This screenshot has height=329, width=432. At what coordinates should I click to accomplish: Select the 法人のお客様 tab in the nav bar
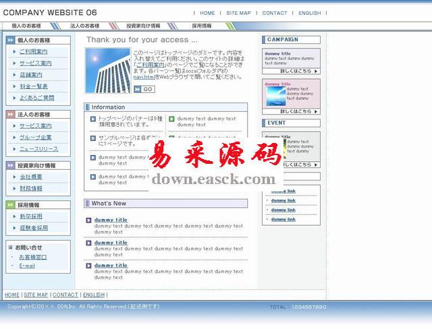click(x=85, y=26)
